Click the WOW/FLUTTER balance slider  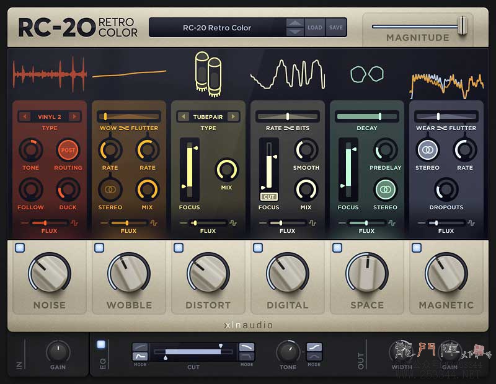point(129,116)
